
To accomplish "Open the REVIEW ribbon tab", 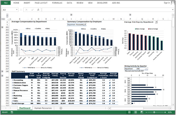I will pos(80,3).
